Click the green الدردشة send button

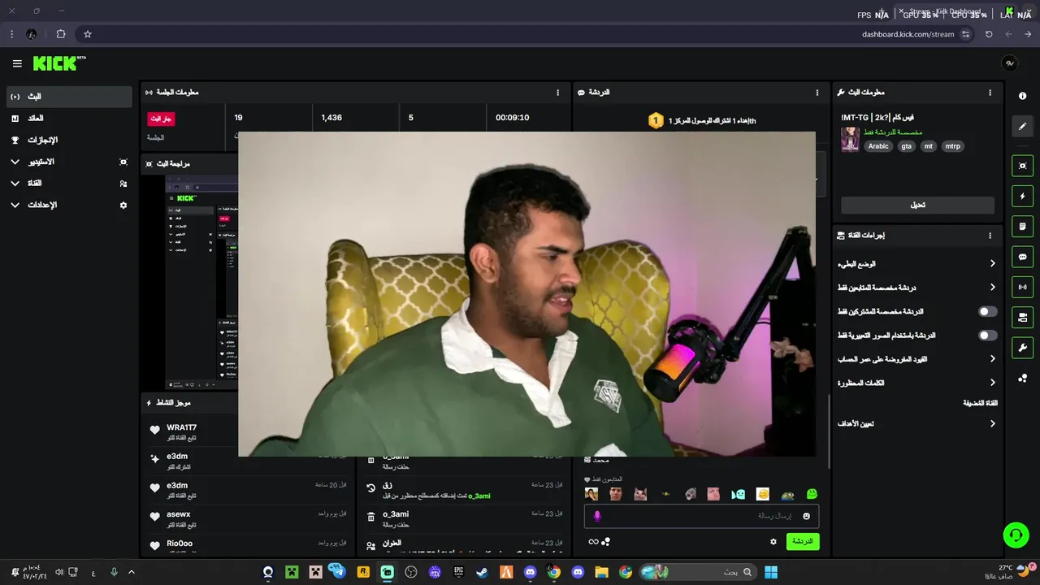803,541
